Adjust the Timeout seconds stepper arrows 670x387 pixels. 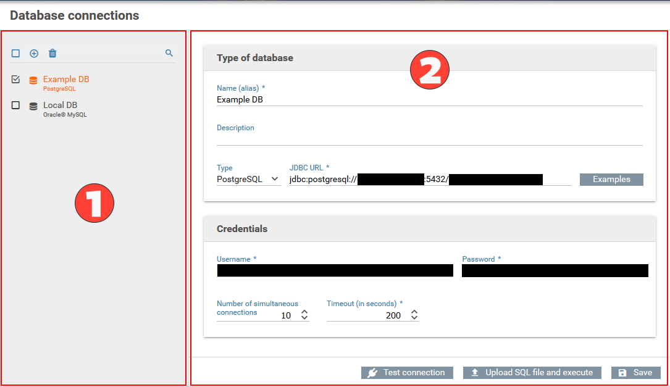tap(414, 315)
